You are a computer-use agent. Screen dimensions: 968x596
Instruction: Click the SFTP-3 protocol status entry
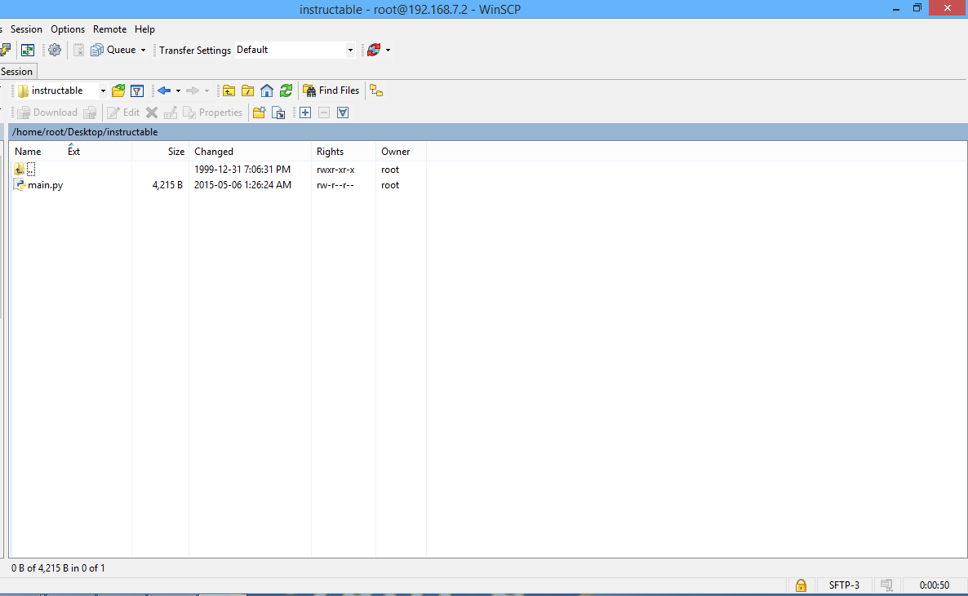844,585
